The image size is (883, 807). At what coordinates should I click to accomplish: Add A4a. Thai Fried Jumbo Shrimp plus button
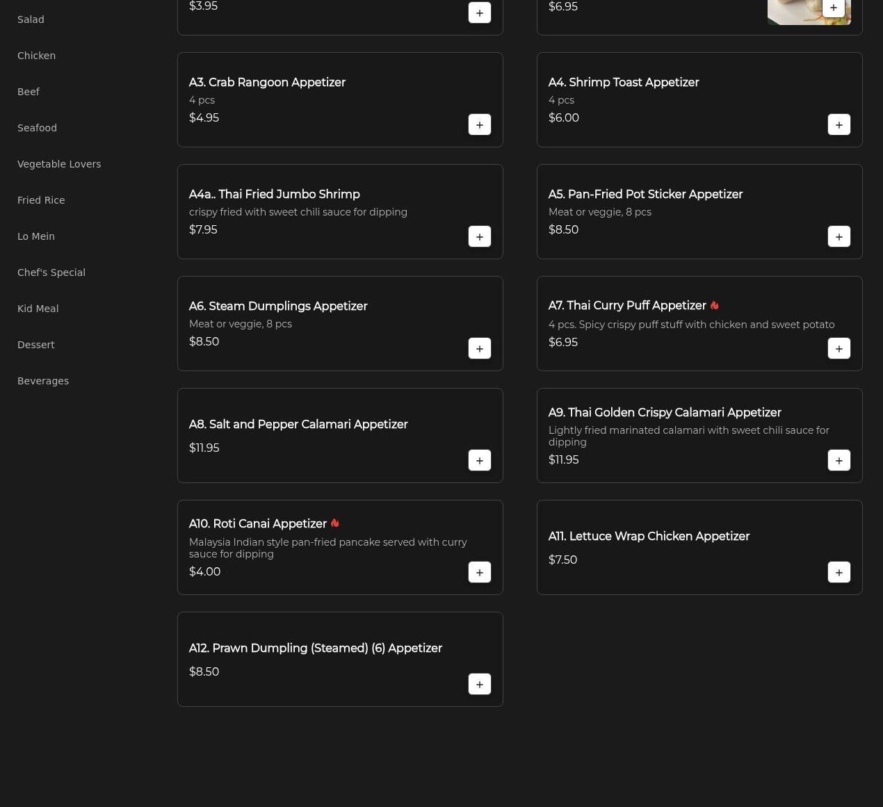point(480,236)
